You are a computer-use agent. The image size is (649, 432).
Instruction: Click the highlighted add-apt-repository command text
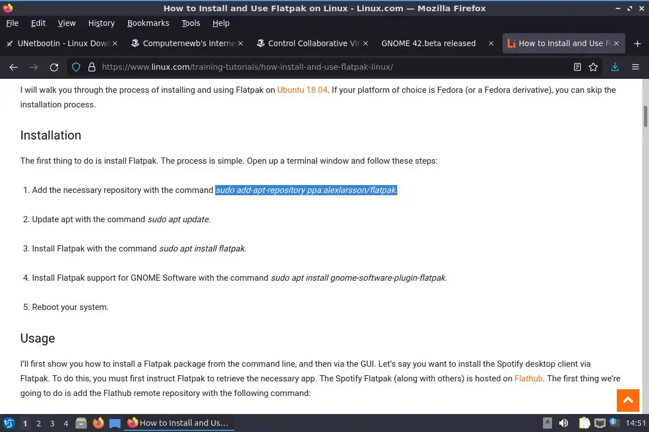[x=306, y=190]
